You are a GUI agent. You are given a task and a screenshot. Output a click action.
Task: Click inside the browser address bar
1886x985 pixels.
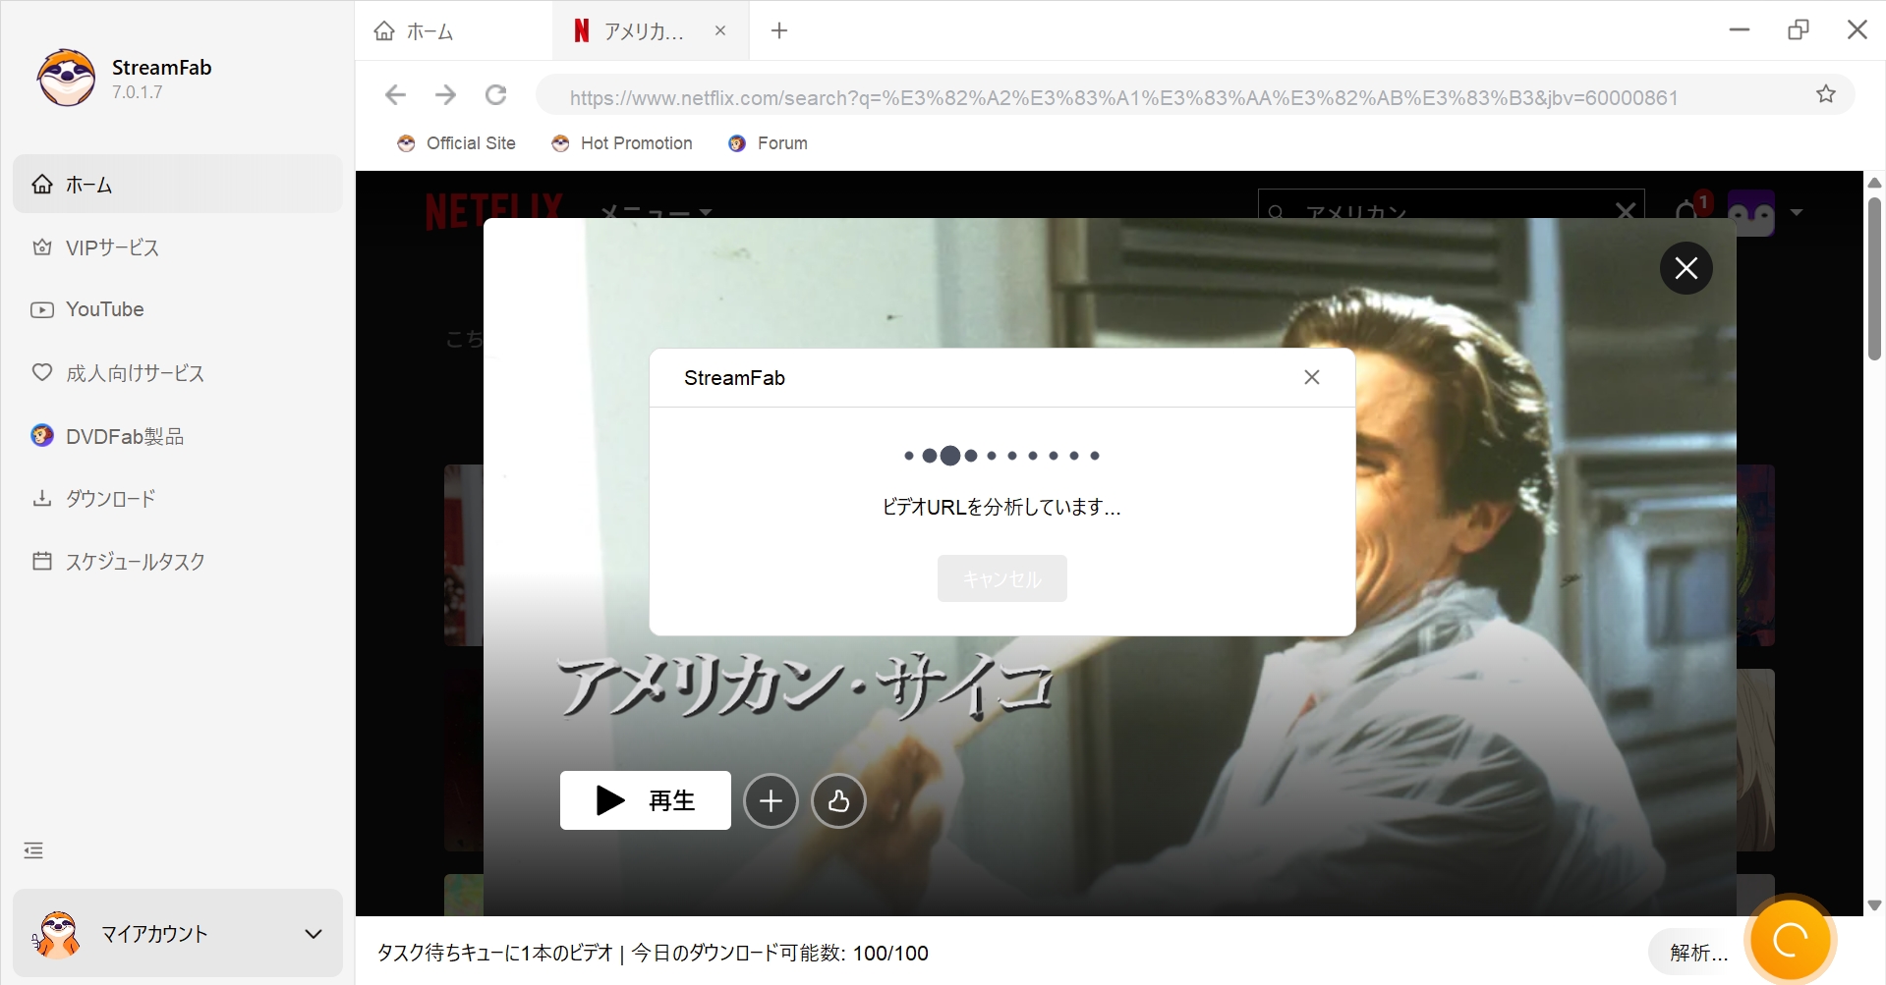(x=1081, y=96)
